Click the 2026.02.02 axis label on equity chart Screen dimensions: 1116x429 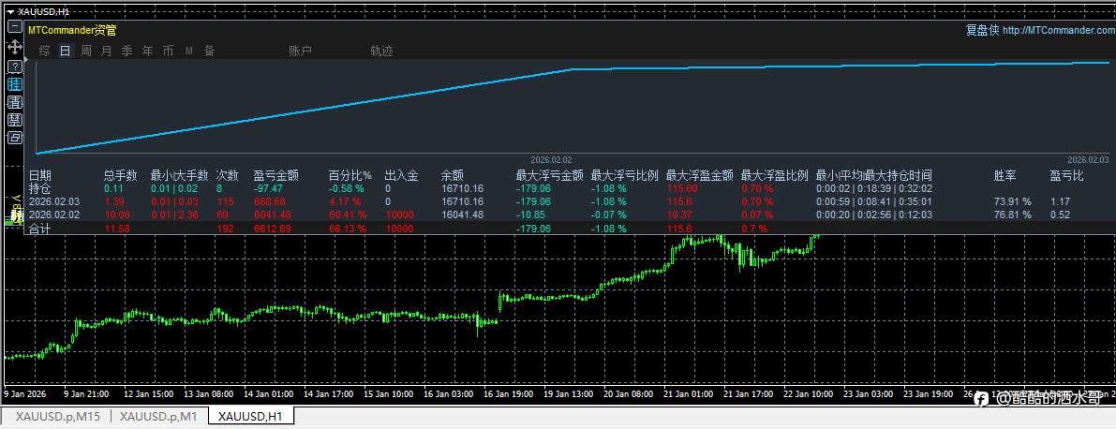point(552,160)
